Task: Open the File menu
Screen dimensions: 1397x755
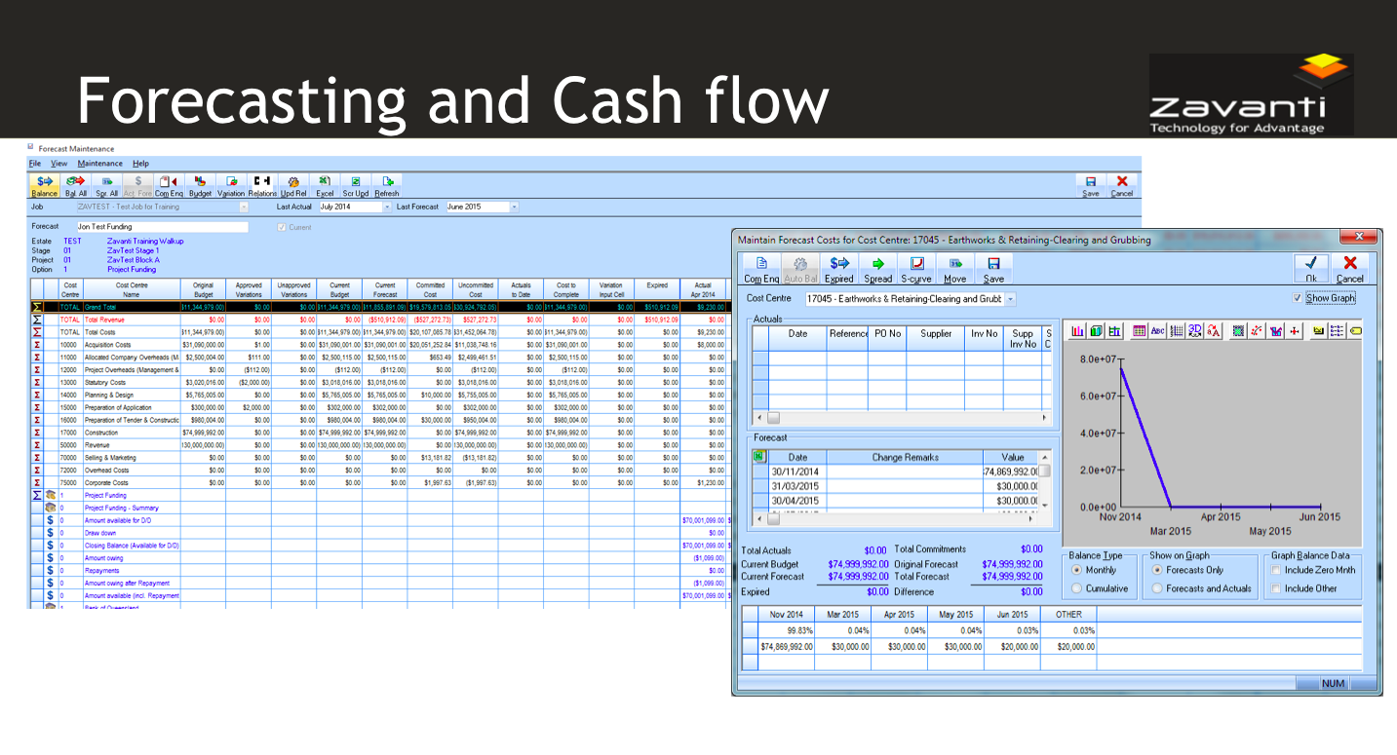Action: [x=35, y=164]
